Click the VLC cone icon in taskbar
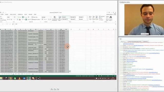The image size is (164, 92). click(19, 78)
